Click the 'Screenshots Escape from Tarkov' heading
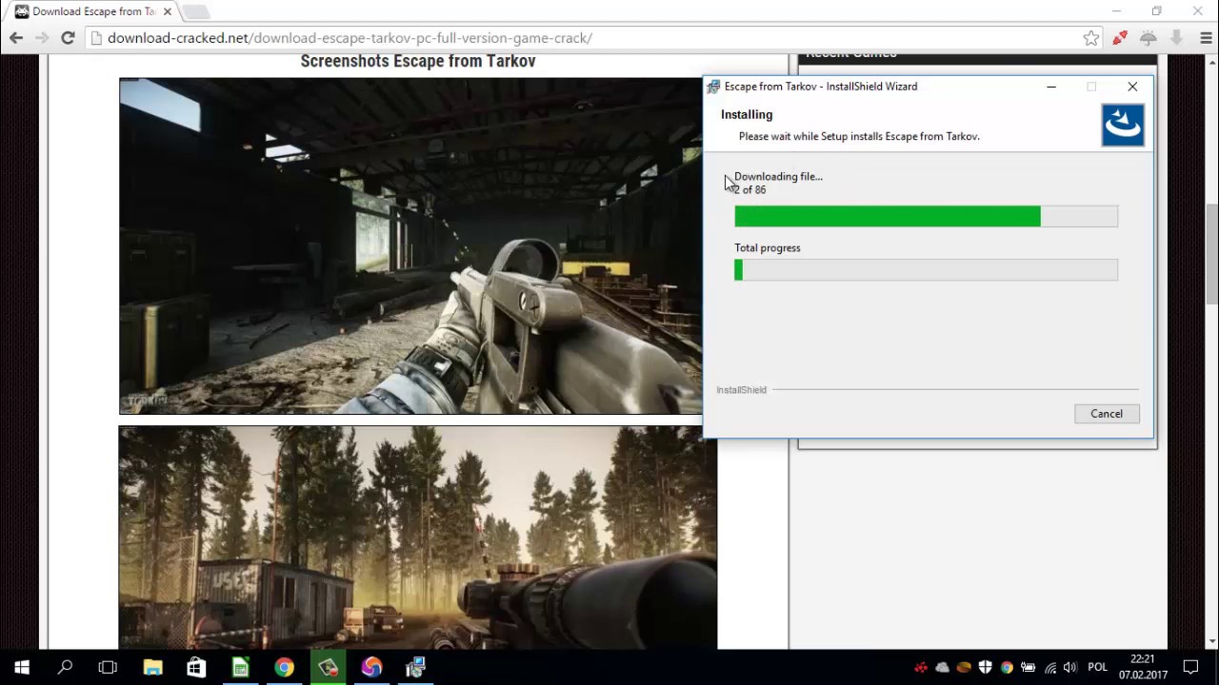This screenshot has width=1219, height=685. [418, 61]
